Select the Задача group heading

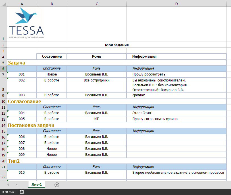[117, 63]
